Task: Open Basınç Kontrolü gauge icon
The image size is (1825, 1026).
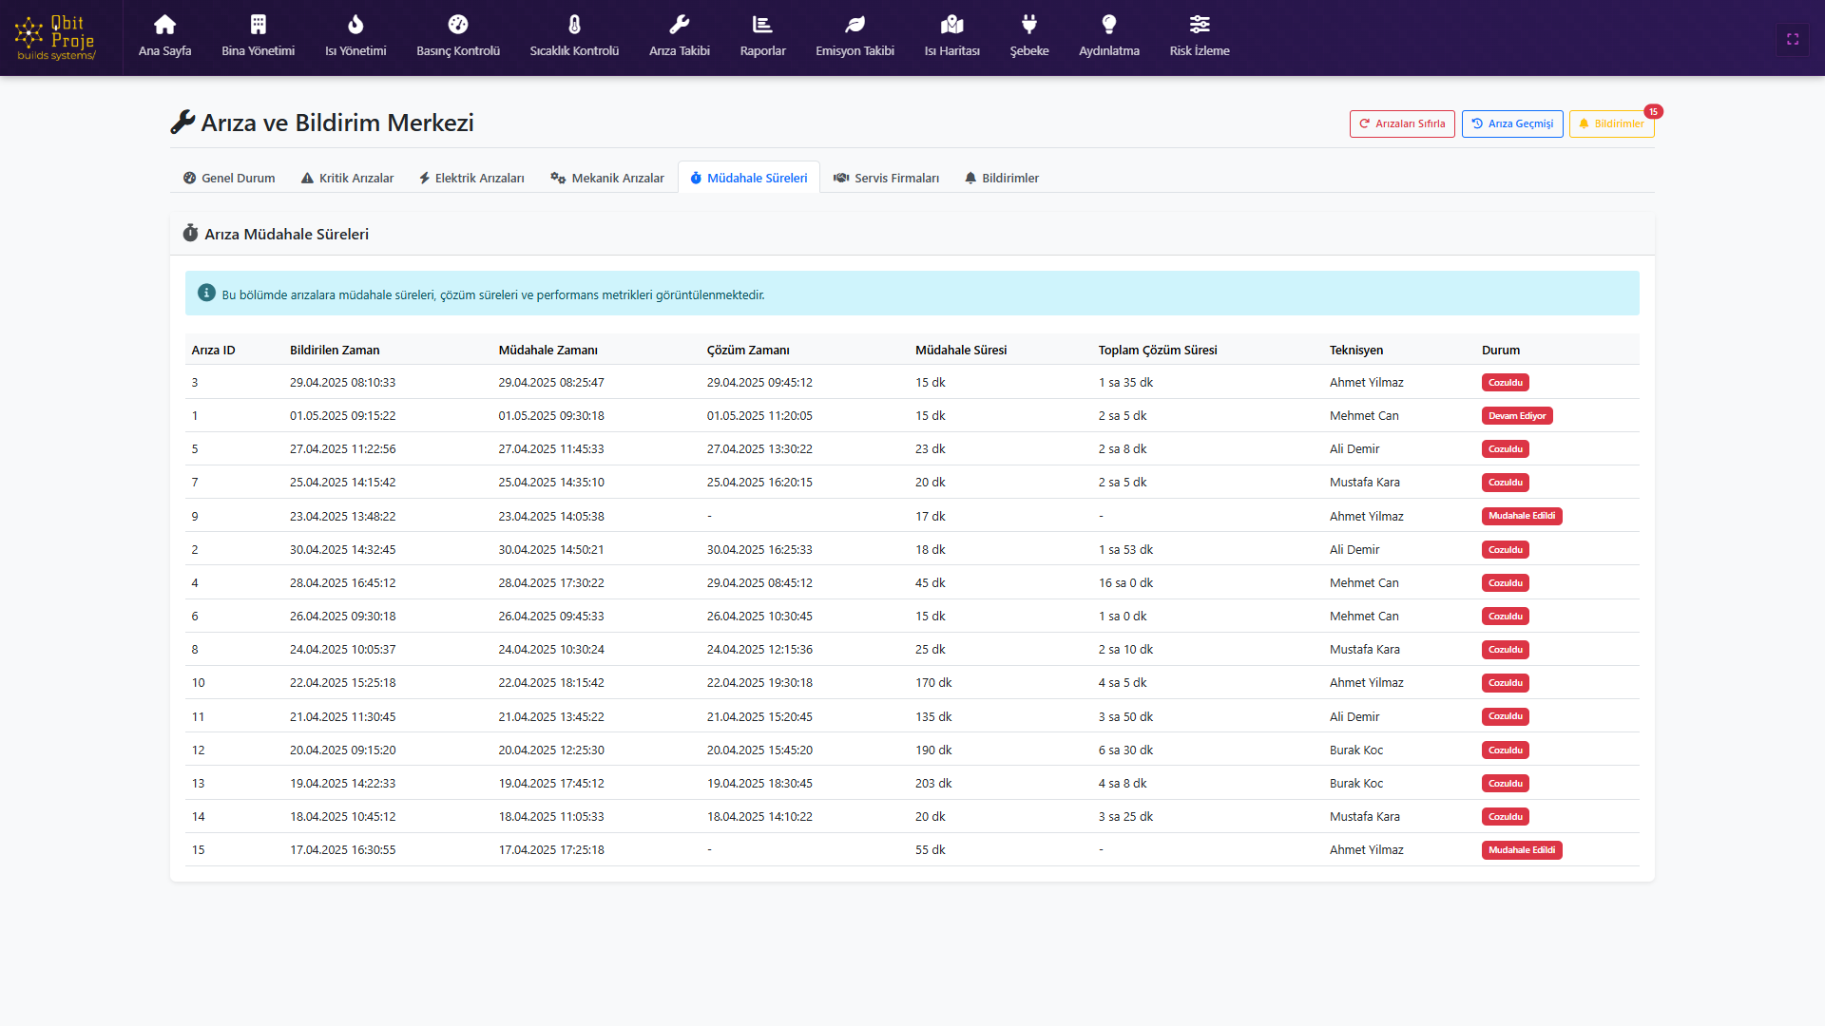Action: coord(457,25)
